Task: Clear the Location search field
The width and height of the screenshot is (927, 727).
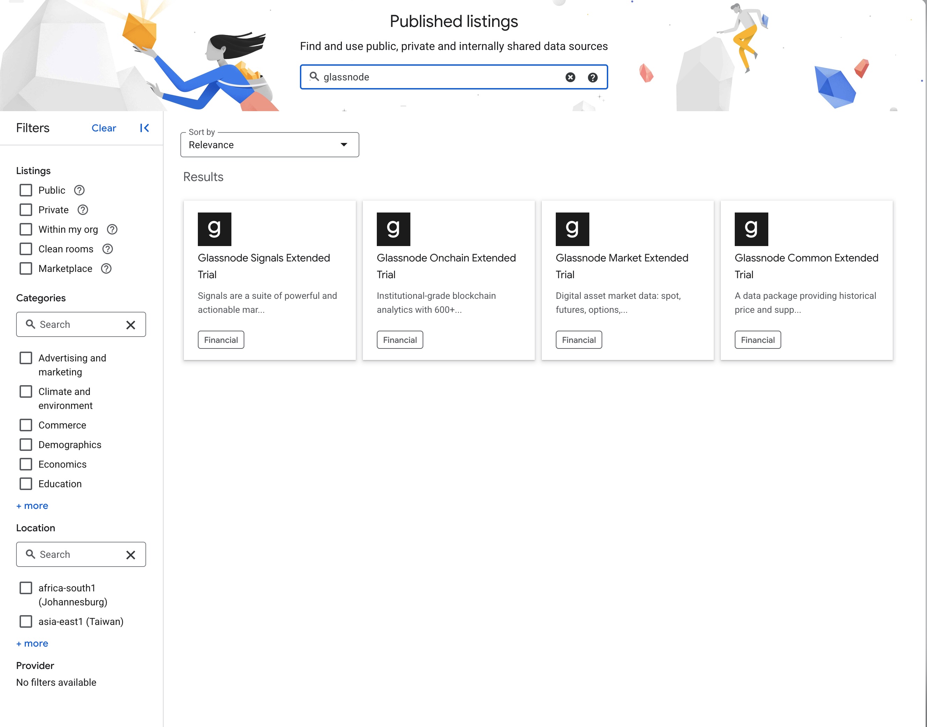Action: click(x=131, y=555)
